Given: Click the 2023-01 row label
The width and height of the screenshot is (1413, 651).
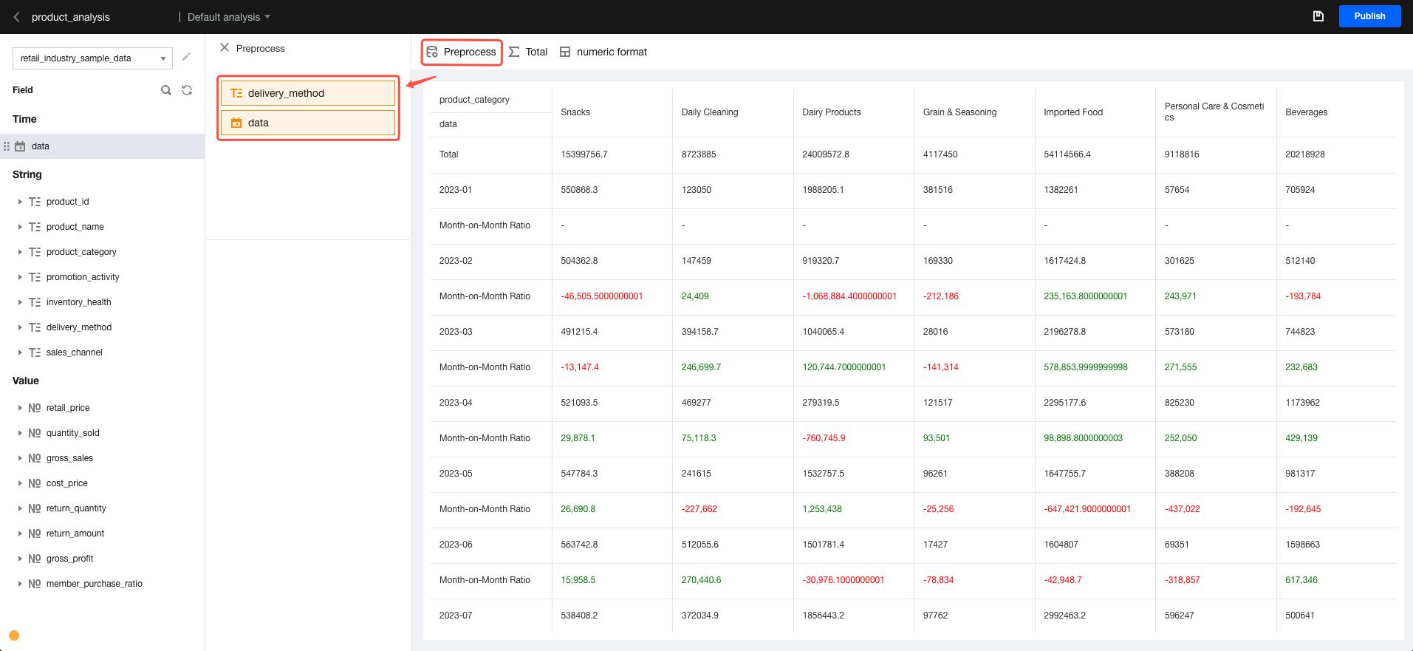Looking at the screenshot, I should click(456, 190).
